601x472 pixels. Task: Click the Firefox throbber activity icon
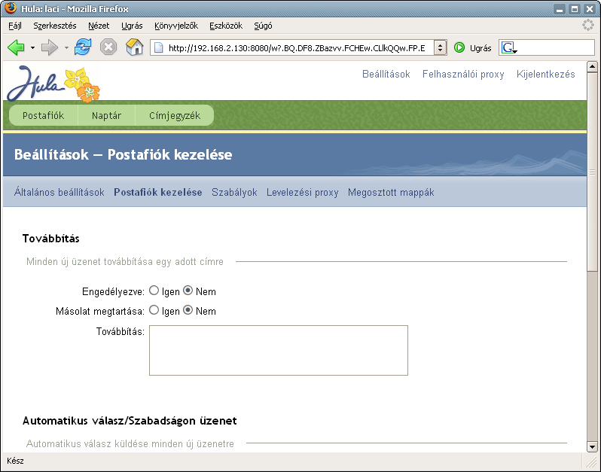tap(588, 26)
